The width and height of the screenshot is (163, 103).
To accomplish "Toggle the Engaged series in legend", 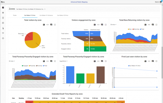I will point(25,66).
